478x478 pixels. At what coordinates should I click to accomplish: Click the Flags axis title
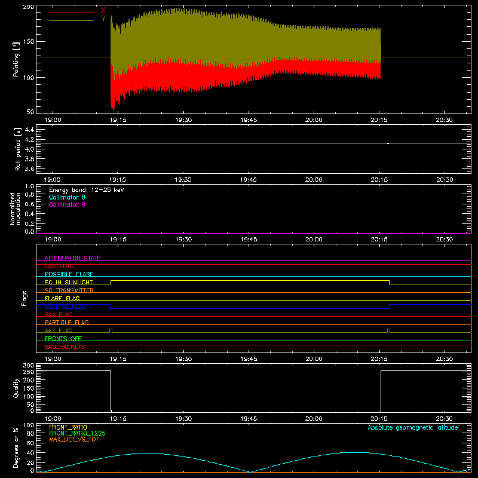[24, 298]
